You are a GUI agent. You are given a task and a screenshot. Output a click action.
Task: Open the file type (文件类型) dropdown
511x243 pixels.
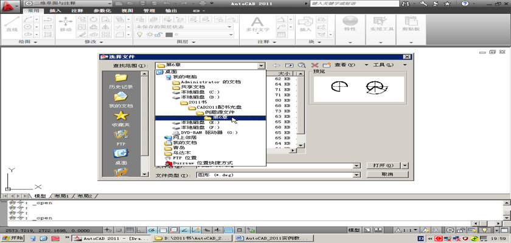[x=356, y=175]
